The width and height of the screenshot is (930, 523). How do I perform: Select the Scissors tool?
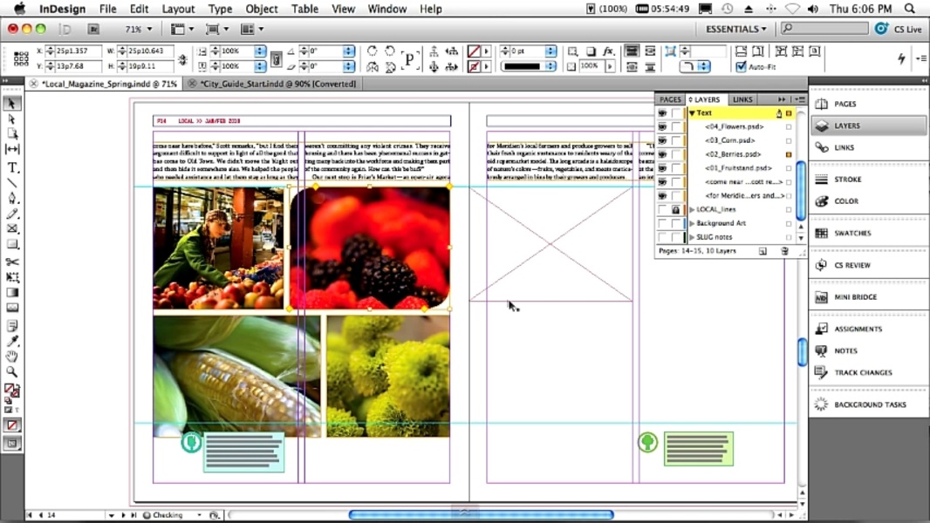point(12,261)
